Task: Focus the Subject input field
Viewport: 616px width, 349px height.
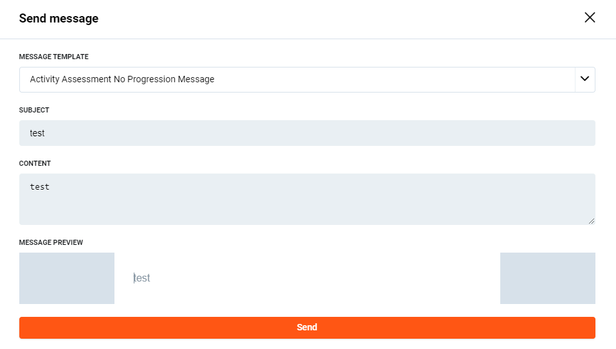Action: point(307,133)
